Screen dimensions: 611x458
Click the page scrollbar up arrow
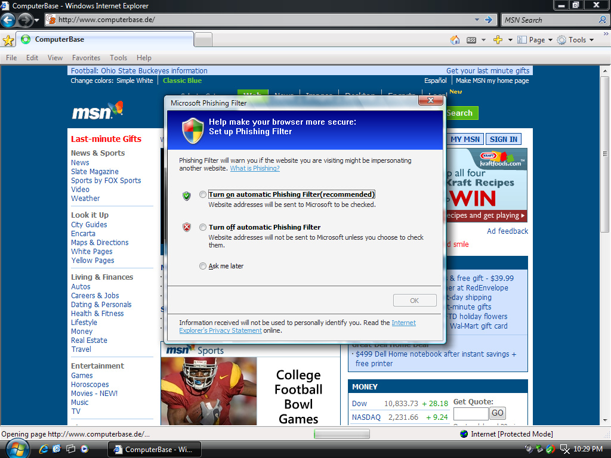[x=605, y=71]
